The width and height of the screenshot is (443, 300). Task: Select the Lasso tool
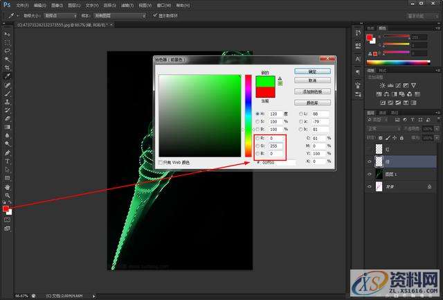(x=7, y=51)
